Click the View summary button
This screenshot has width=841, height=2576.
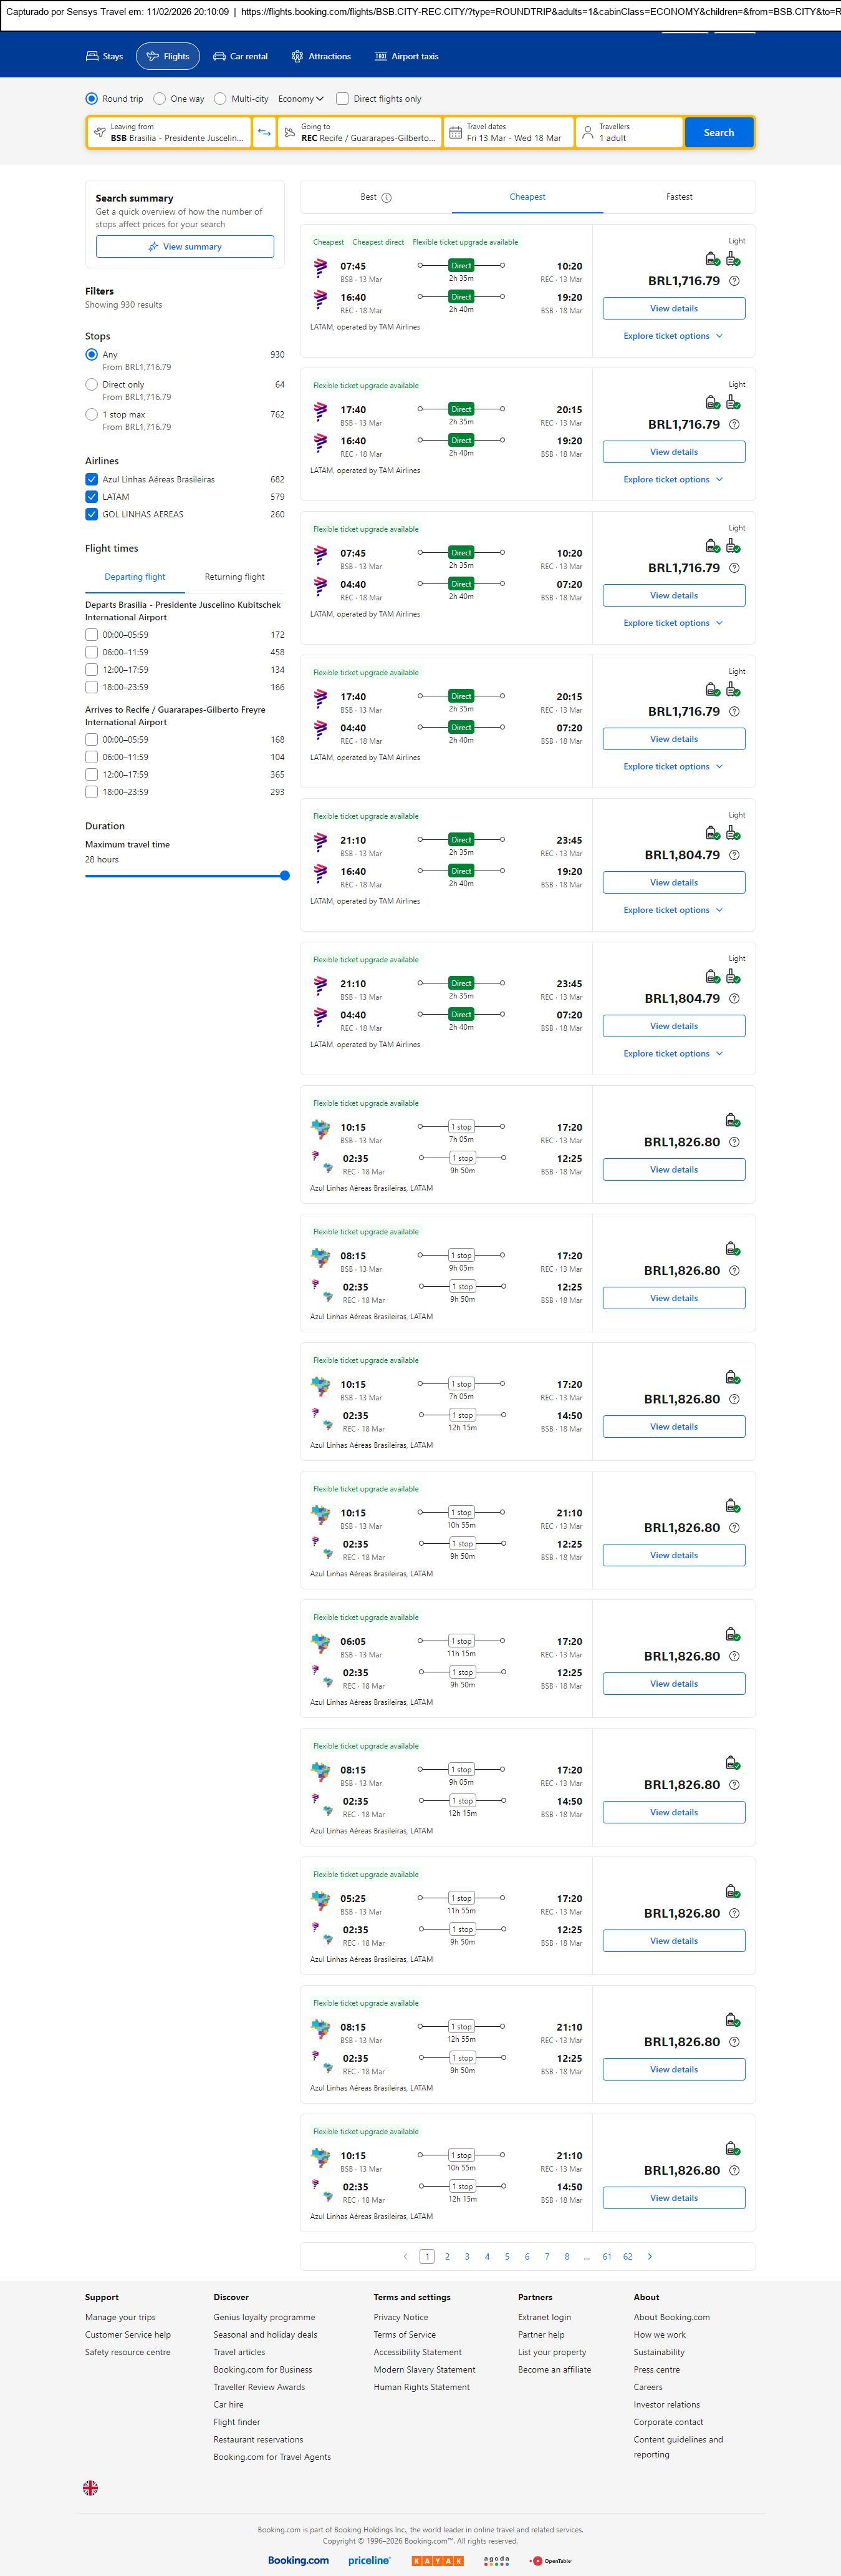185,247
